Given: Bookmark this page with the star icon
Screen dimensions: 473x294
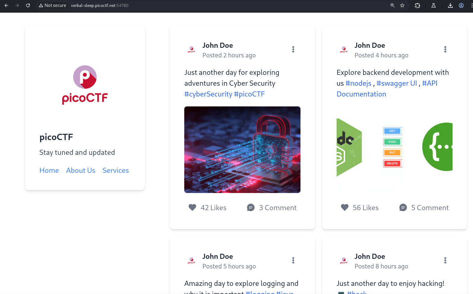Looking at the screenshot, I should [402, 5].
